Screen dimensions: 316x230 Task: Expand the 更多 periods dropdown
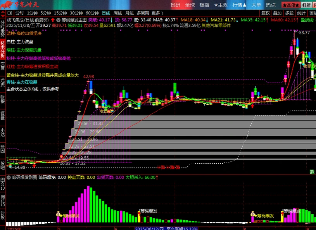(x=157, y=13)
